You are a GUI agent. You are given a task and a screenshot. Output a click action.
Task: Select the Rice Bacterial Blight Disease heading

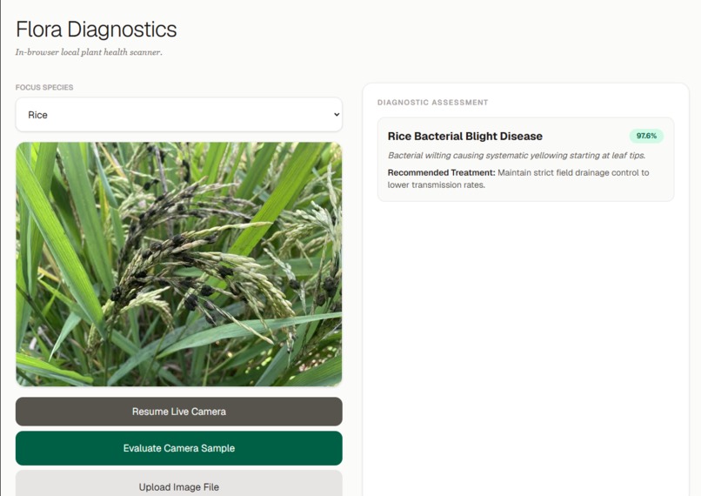[465, 137]
